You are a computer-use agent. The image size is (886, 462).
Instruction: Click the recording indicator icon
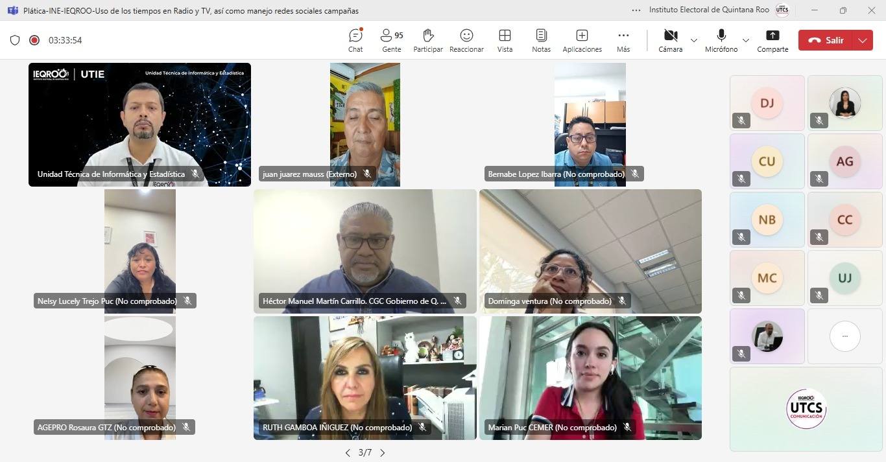point(34,40)
